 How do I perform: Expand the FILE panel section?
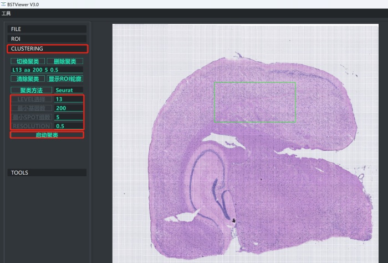(47, 29)
